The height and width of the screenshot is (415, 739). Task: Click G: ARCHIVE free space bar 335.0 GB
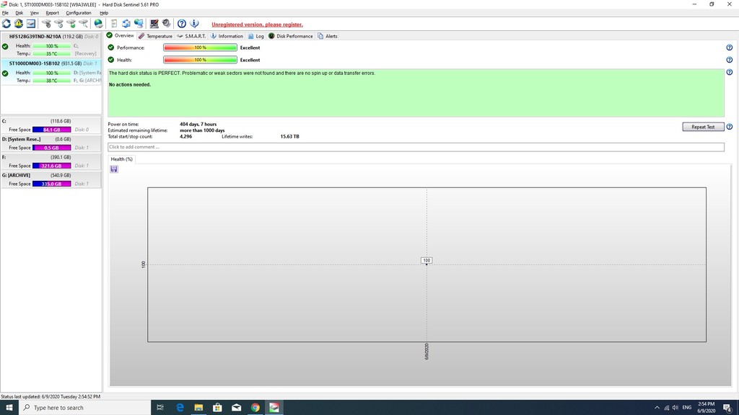coord(52,184)
